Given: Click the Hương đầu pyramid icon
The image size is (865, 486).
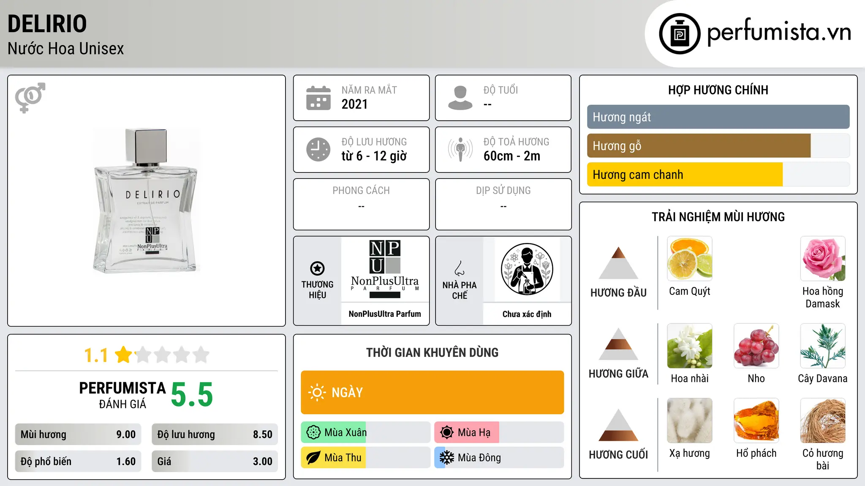Looking at the screenshot, I should click(618, 263).
